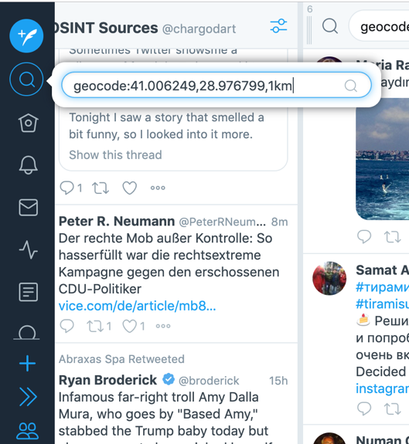This screenshot has height=444, width=409.
Task: Open the list column icon in sidebar
Action: (28, 292)
